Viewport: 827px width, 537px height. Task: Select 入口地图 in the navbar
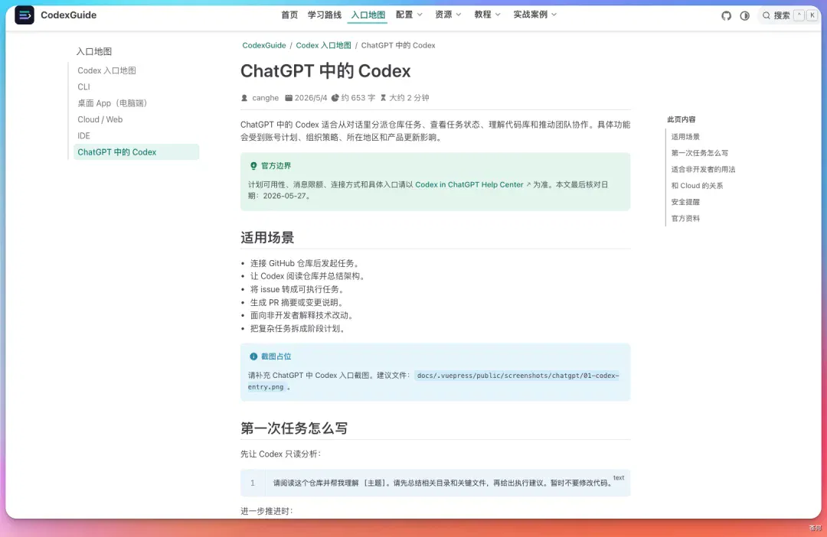pos(368,15)
